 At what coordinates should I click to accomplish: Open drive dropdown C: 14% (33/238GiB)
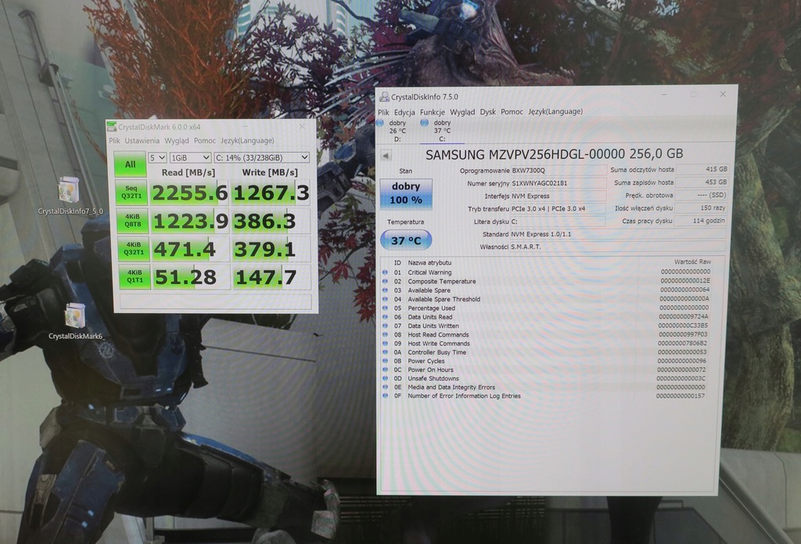click(x=261, y=157)
